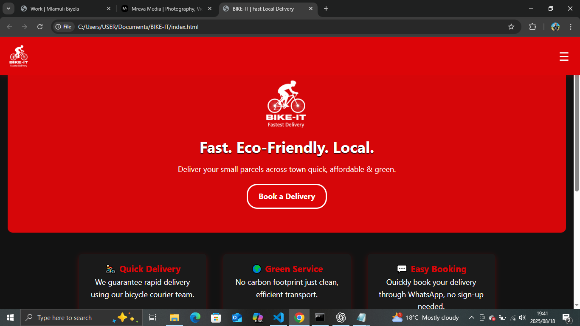The height and width of the screenshot is (326, 580).
Task: Open Chrome's three-dot menu
Action: tap(571, 27)
